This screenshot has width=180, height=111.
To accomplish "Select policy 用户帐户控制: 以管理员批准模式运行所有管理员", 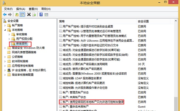I will point(92,31).
